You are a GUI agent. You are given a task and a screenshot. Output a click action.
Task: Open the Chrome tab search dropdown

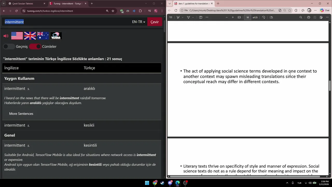coord(4,4)
